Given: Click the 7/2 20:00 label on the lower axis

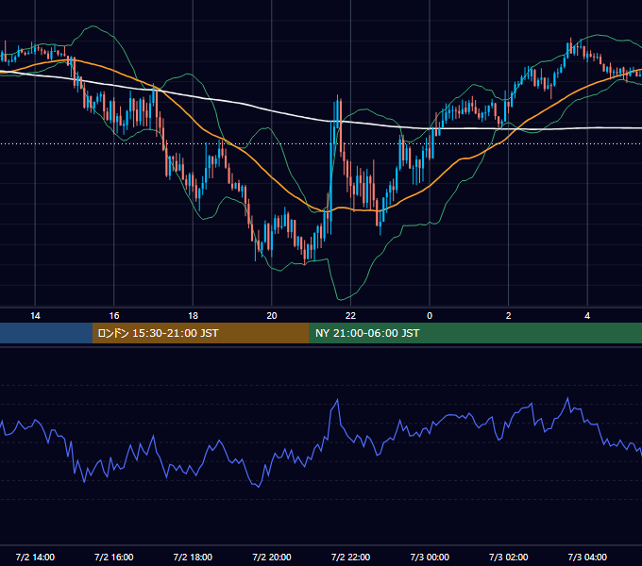Looking at the screenshot, I should pos(272,557).
